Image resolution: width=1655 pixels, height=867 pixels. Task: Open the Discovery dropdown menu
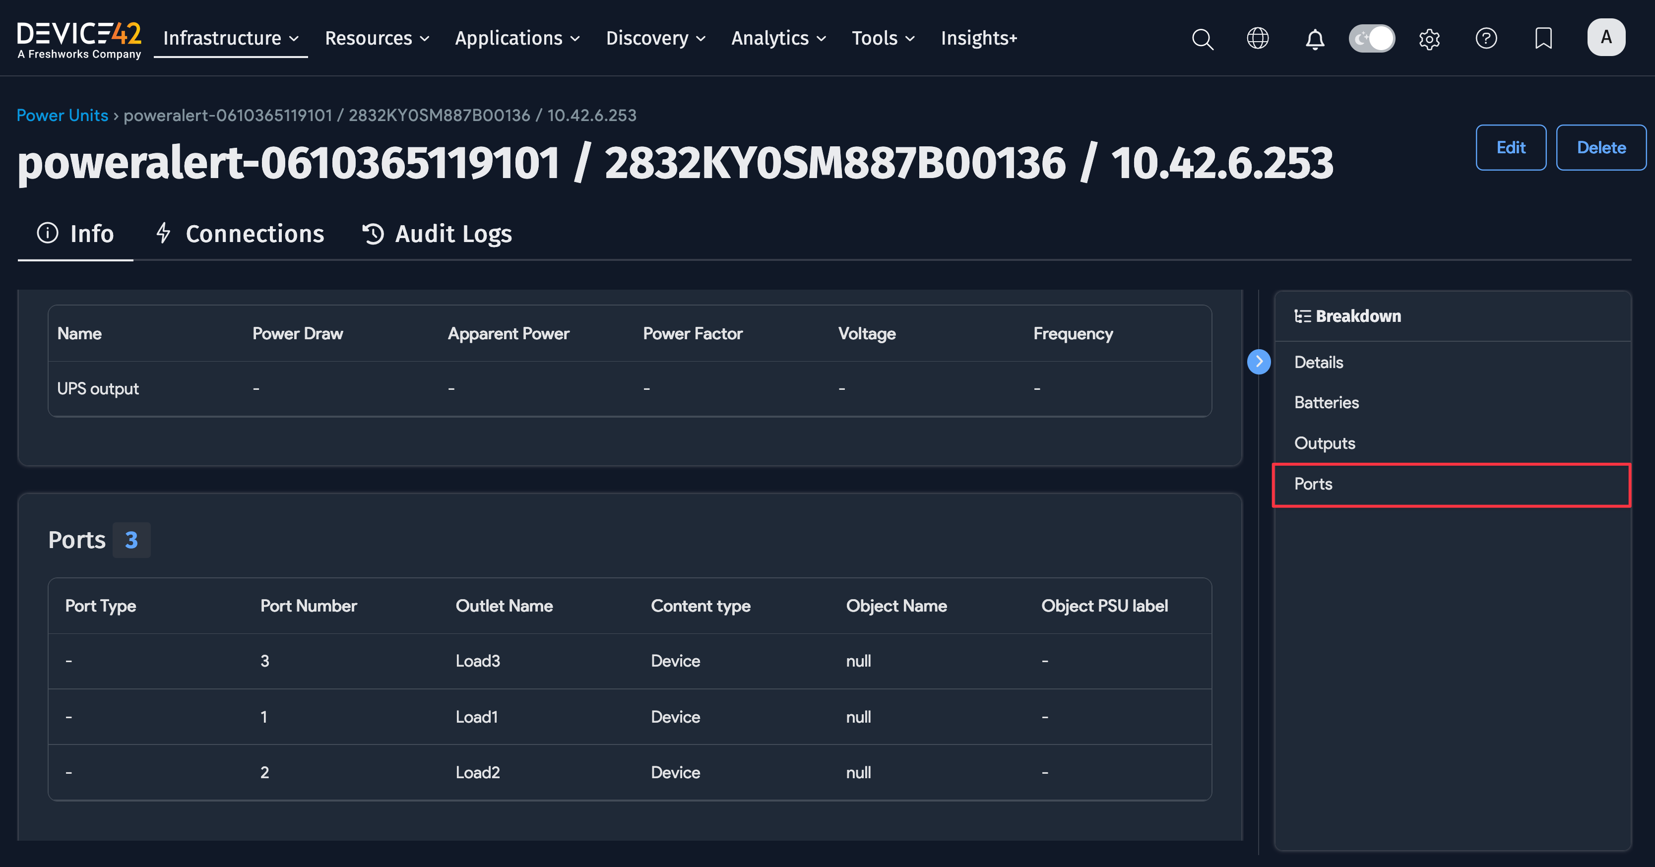coord(655,39)
